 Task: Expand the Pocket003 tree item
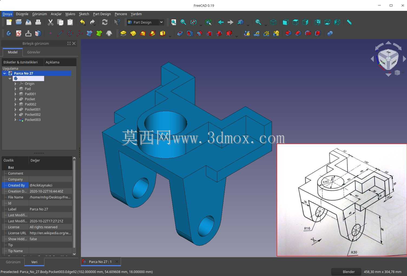[x=15, y=120]
